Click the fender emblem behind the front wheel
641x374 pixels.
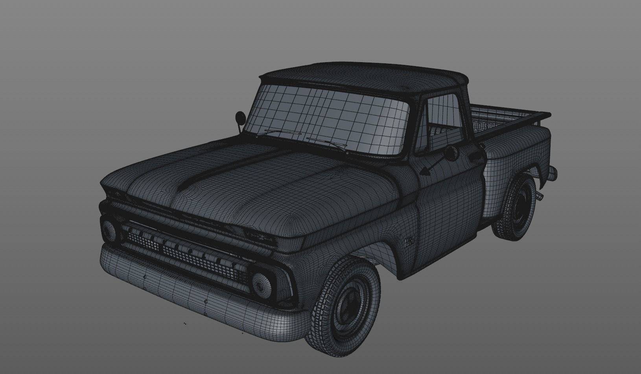point(410,241)
